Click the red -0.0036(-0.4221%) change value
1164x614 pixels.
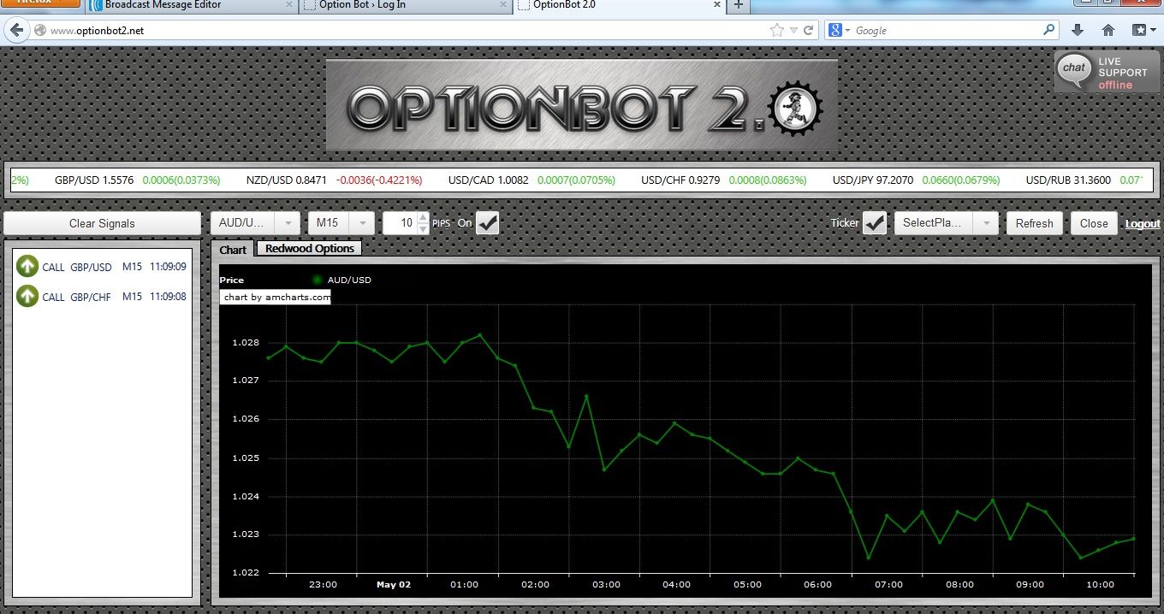coord(379,180)
